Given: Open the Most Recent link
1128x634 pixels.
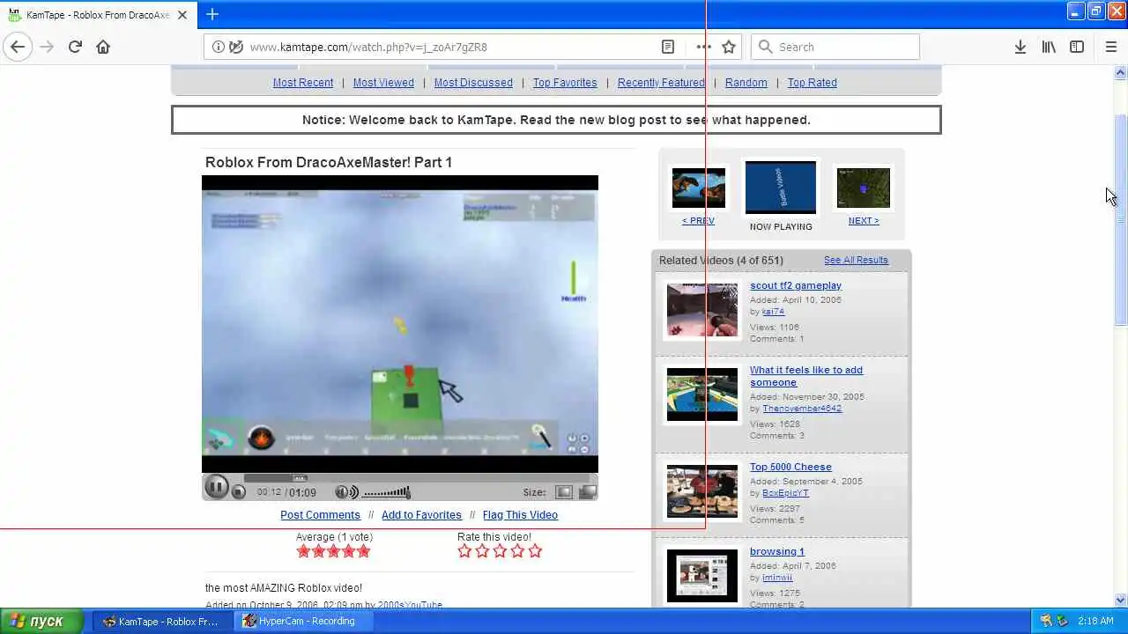Looking at the screenshot, I should click(x=303, y=82).
